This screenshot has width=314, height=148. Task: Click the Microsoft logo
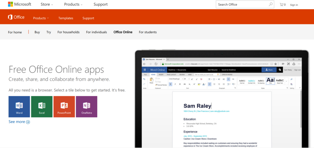(x=19, y=4)
